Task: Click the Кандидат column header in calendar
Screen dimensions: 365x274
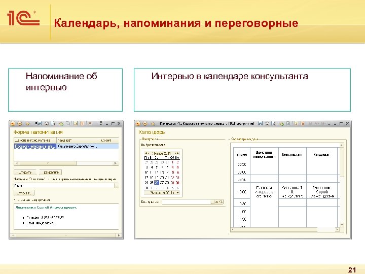Action: pyautogui.click(x=321, y=155)
